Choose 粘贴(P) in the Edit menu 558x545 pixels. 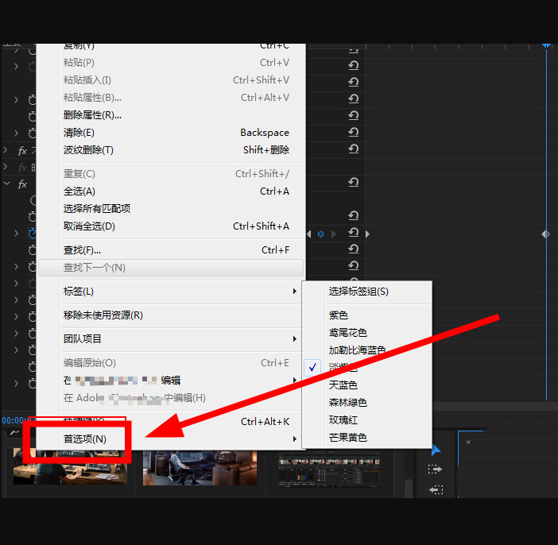point(171,63)
